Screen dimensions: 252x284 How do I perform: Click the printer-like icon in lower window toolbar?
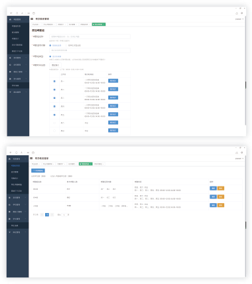33,153
